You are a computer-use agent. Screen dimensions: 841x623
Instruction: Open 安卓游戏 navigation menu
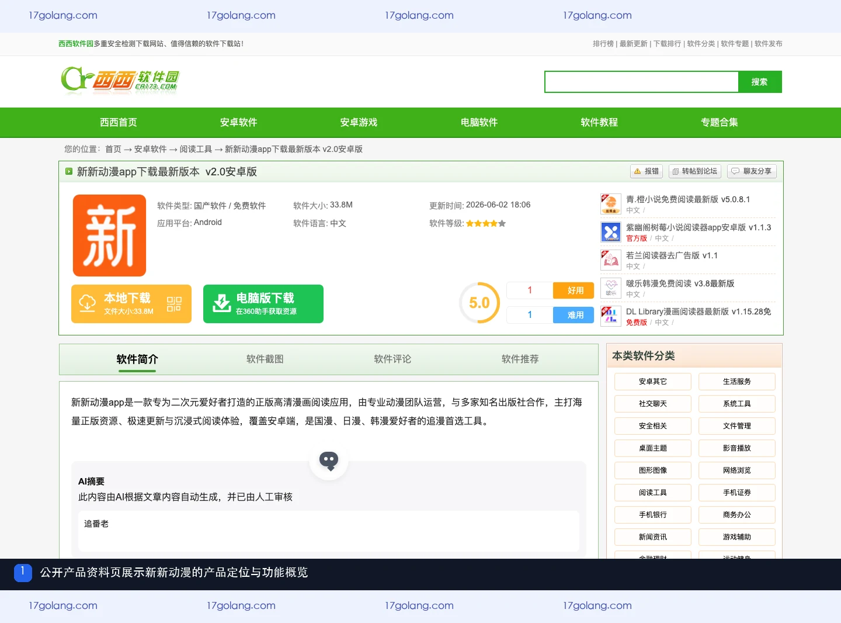point(359,122)
